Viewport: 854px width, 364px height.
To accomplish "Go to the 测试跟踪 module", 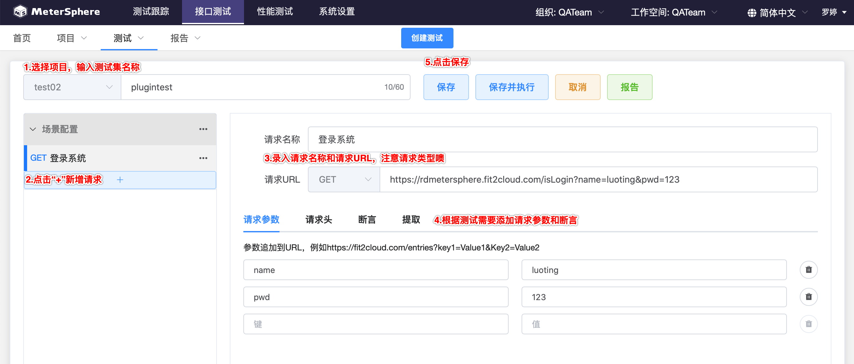I will (151, 12).
